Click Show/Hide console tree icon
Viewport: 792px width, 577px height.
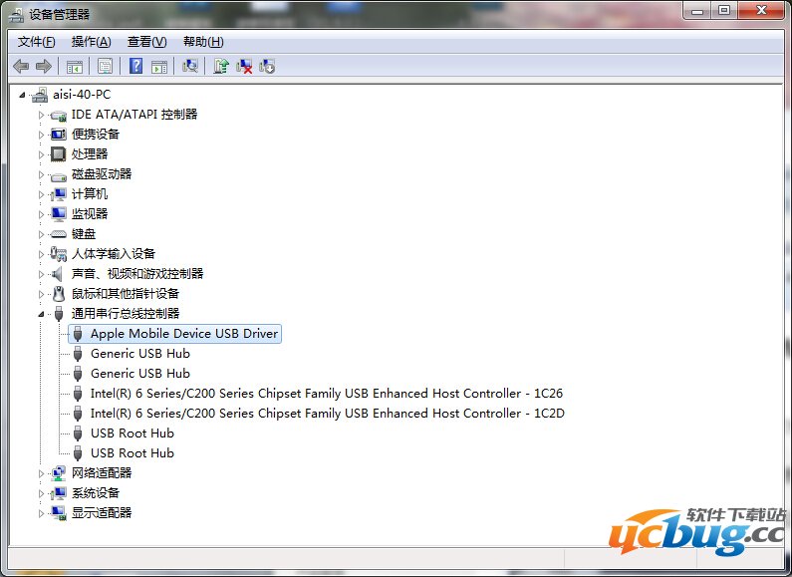point(74,66)
